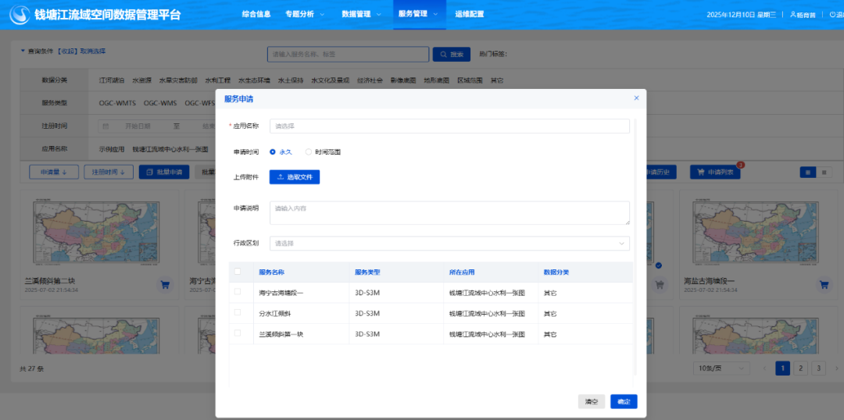Filter by OGC-WMTS service type
This screenshot has height=420, width=844.
click(x=117, y=103)
